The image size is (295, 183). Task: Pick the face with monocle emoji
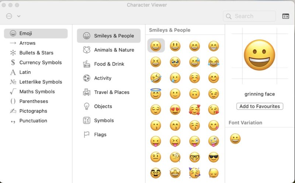175,157
